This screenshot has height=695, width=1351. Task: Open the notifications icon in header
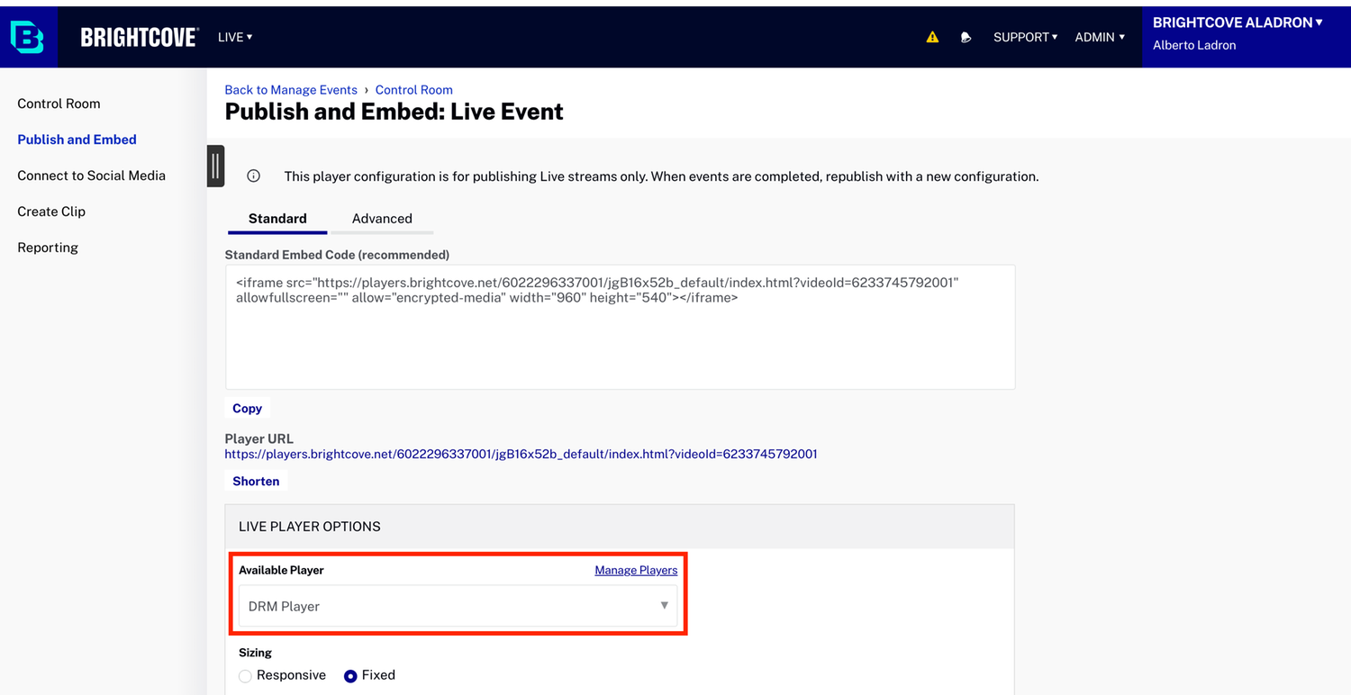(x=966, y=37)
